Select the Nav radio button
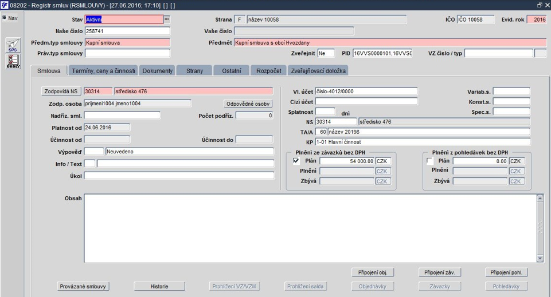551x297 pixels. (x=4, y=18)
